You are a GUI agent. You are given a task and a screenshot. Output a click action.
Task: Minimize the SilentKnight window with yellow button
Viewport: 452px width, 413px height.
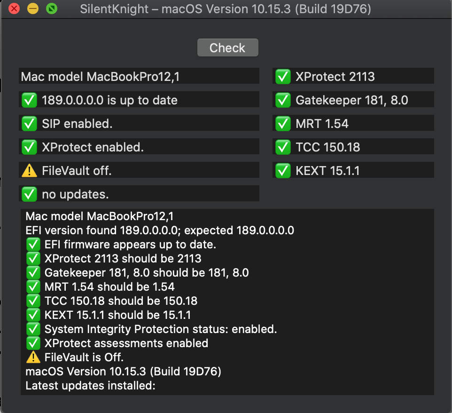coord(33,8)
